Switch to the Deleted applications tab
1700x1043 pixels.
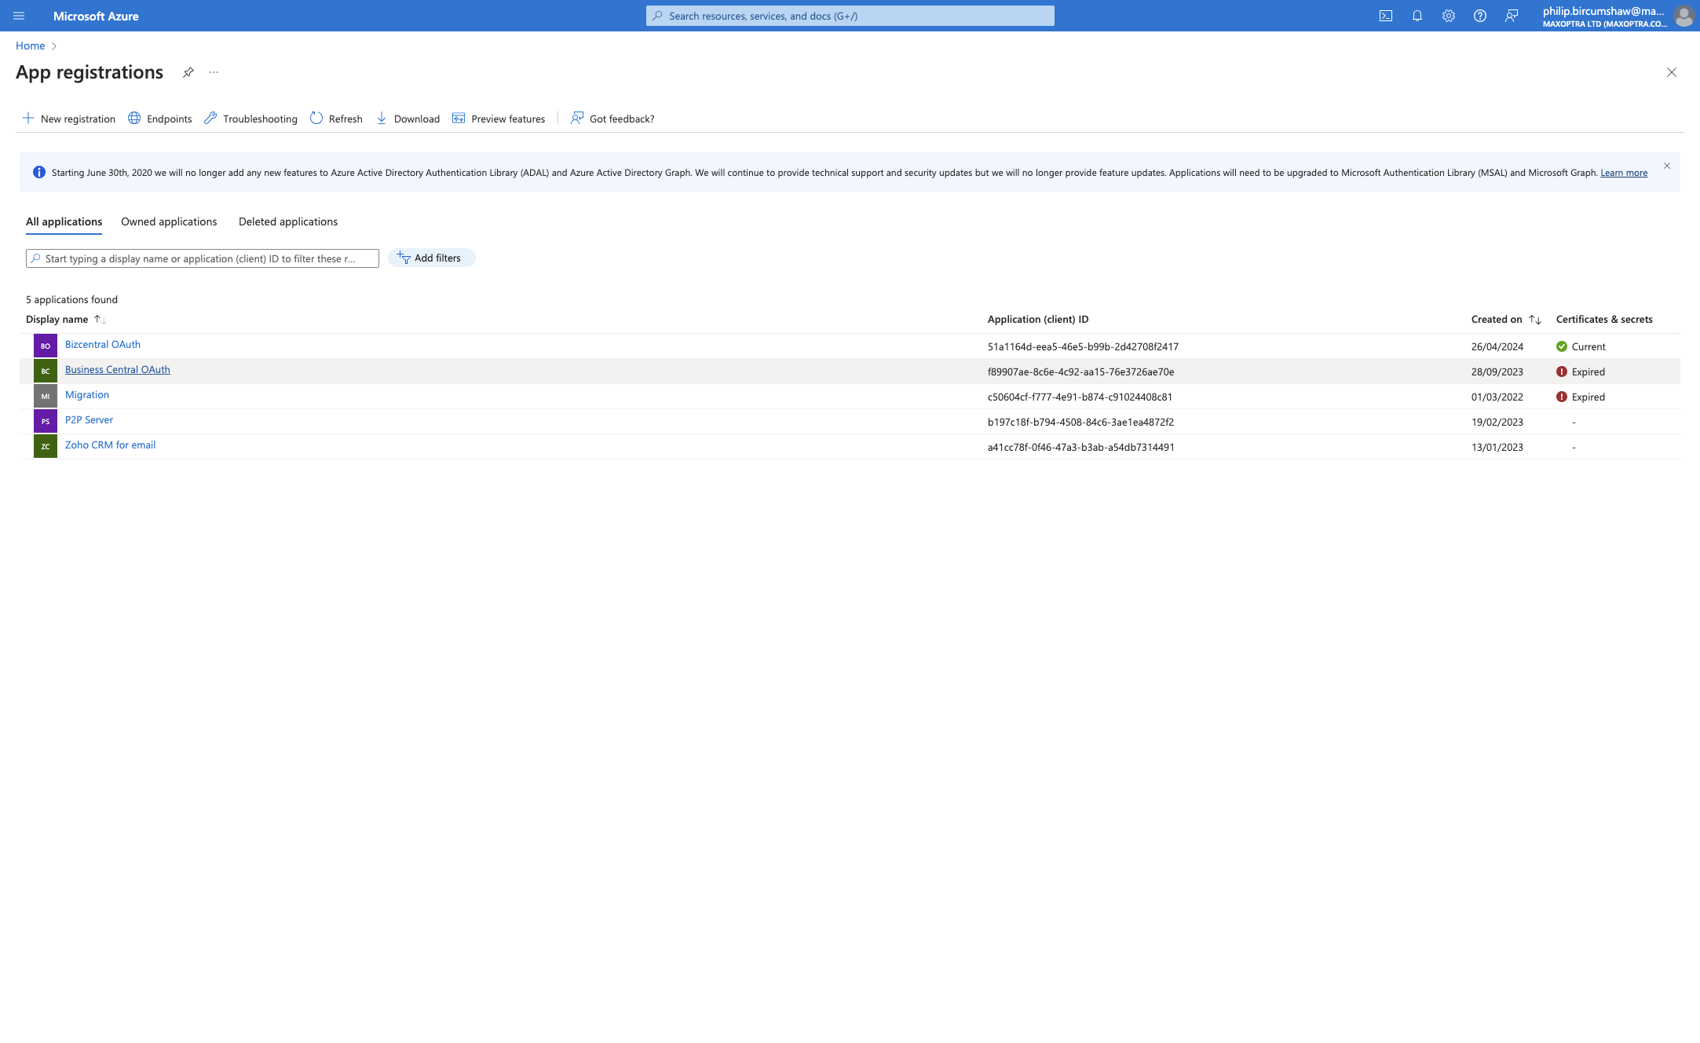coord(288,221)
